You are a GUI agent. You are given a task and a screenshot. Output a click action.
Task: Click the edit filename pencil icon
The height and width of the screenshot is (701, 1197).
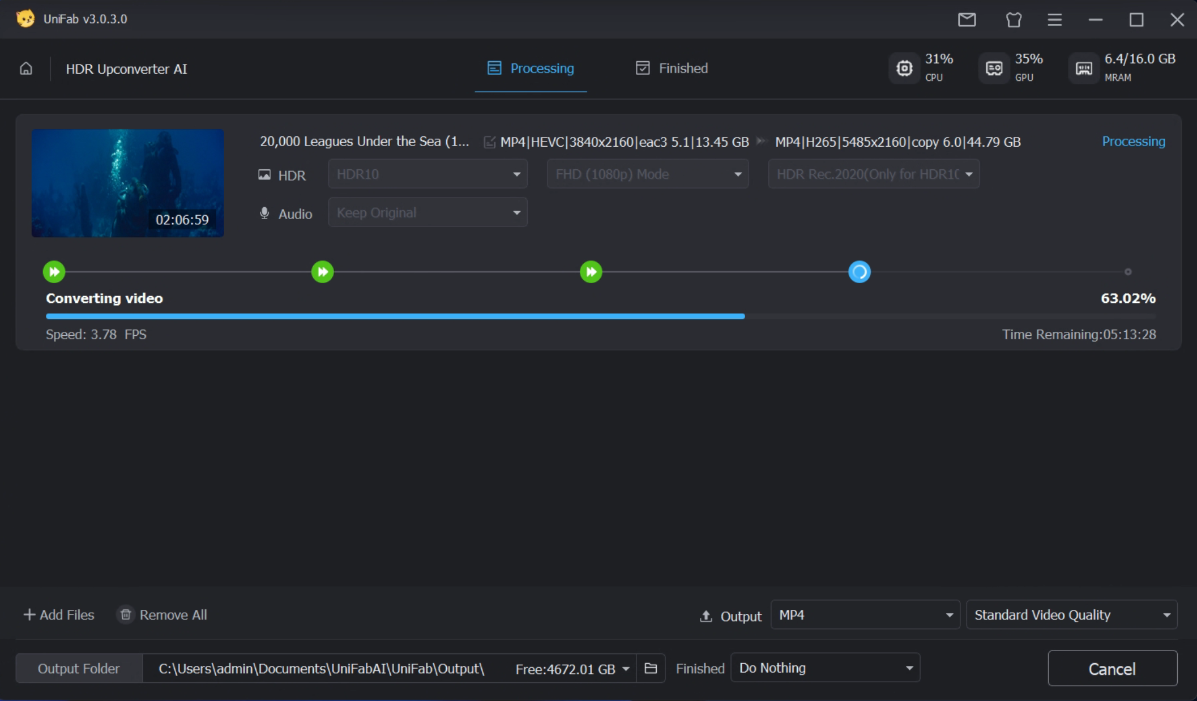(489, 142)
